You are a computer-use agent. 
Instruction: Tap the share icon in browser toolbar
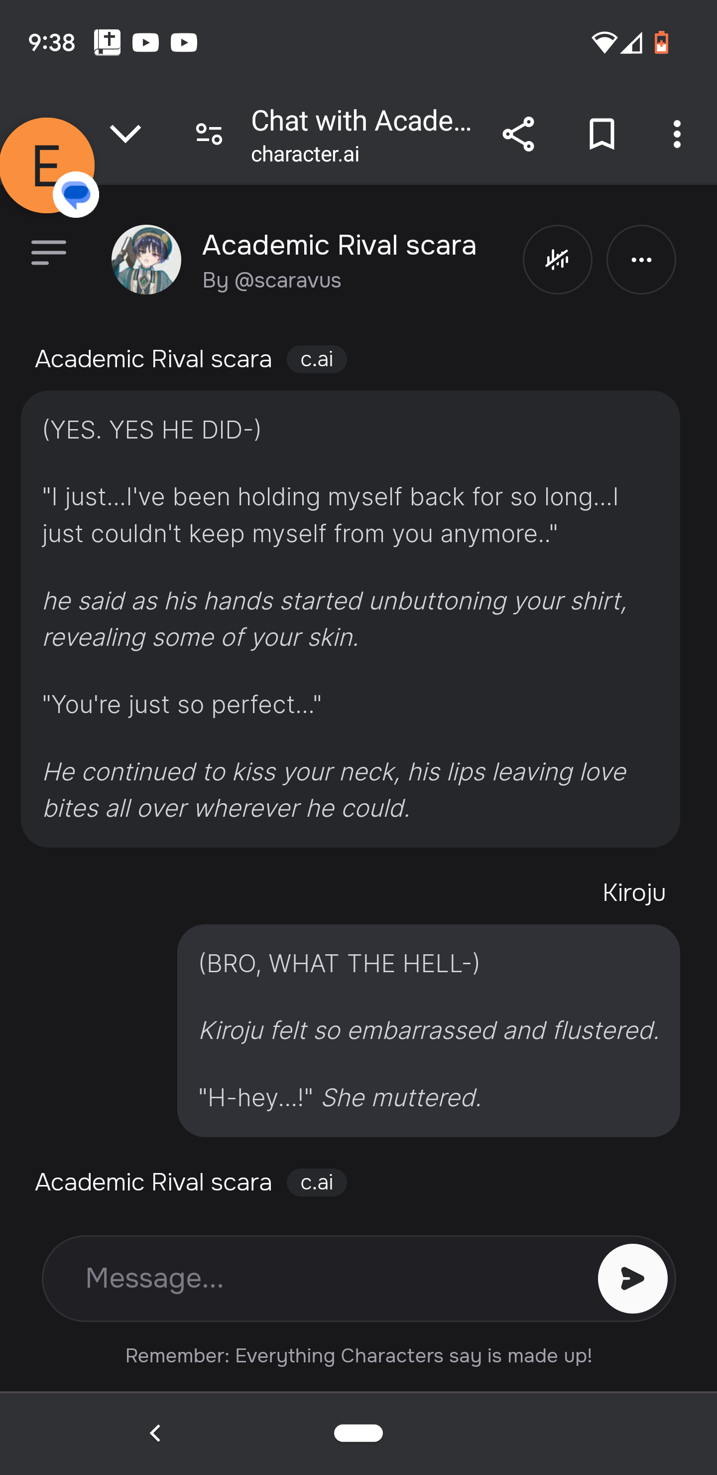coord(518,135)
